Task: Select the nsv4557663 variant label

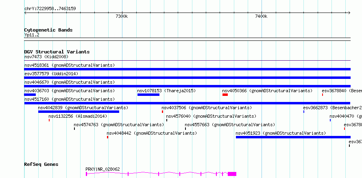Action: [x=230, y=125]
